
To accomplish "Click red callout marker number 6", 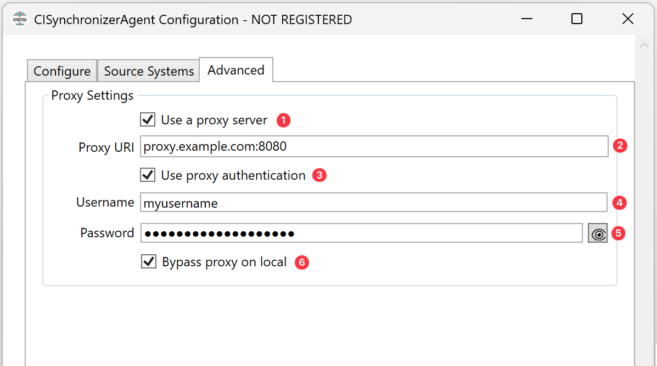I will (302, 262).
